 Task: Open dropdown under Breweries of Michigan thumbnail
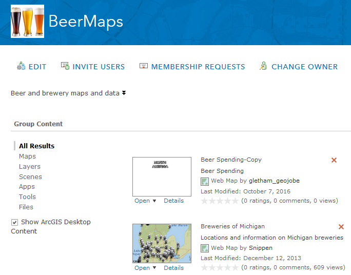tap(146, 268)
